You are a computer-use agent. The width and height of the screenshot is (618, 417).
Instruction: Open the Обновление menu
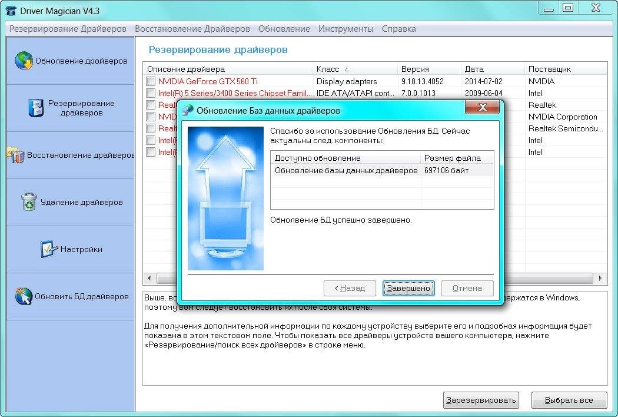pos(284,29)
